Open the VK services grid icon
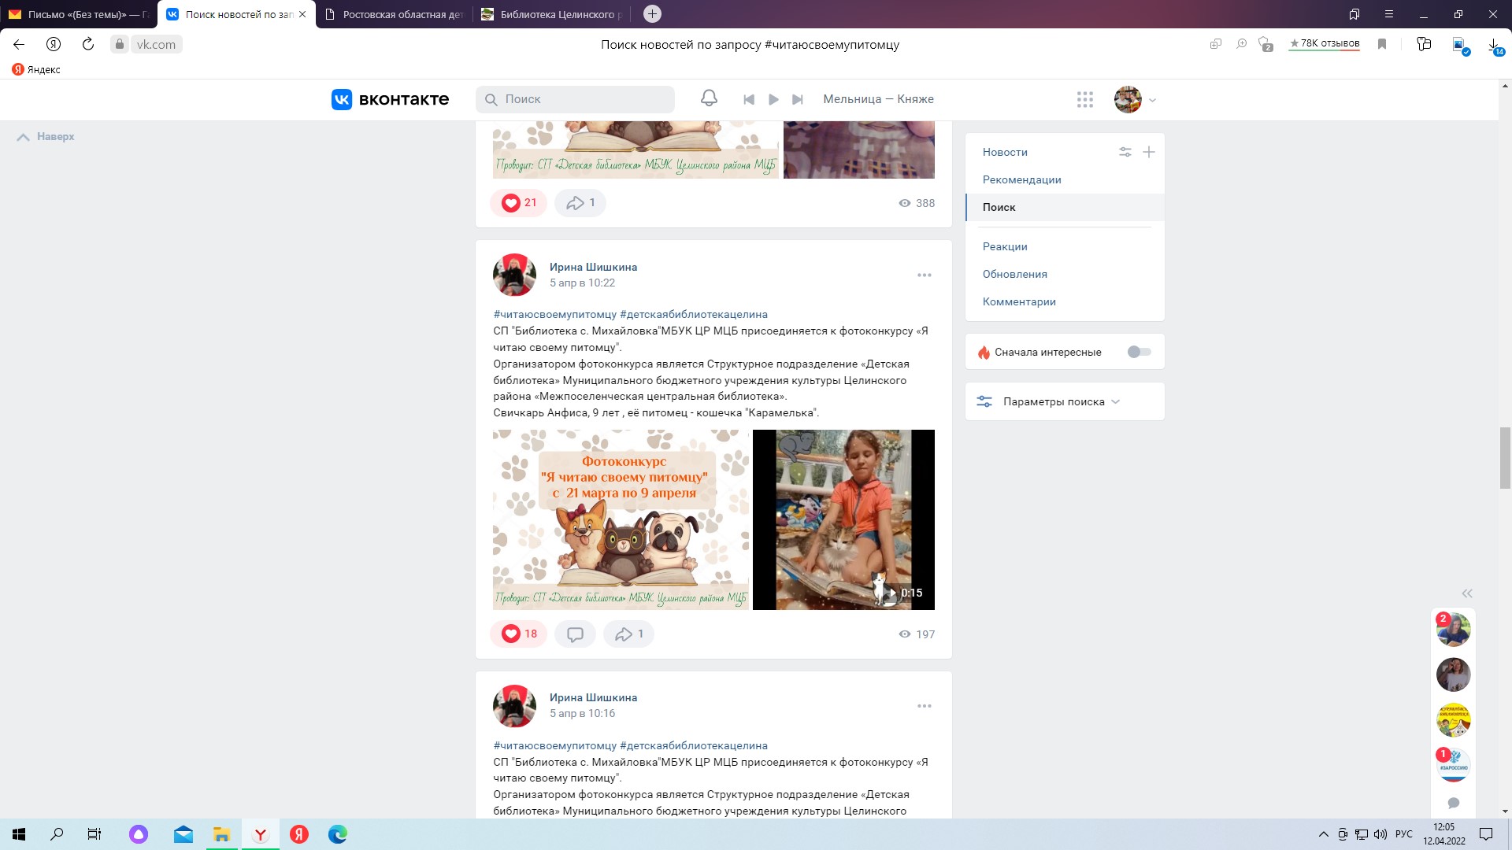1512x850 pixels. (1085, 99)
